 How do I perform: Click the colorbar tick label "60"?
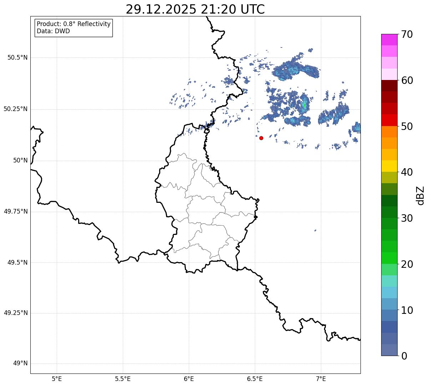(407, 80)
